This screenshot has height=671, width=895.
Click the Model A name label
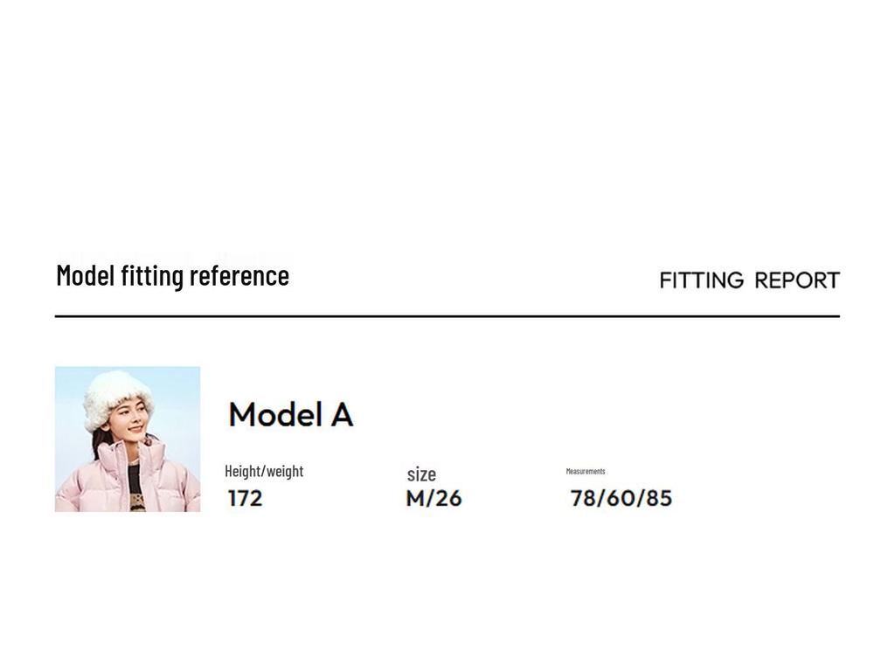pyautogui.click(x=290, y=414)
